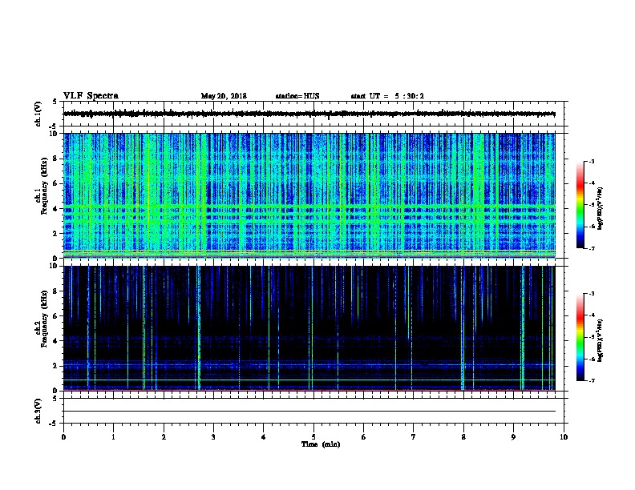Click the "VLF Spectra" plot title
Image resolution: width=635 pixels, height=490 pixels.
91,96
